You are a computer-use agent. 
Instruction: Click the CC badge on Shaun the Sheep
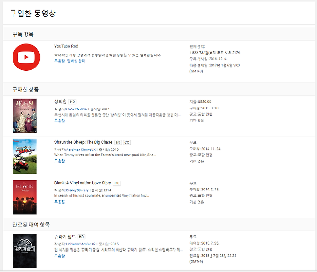click(x=127, y=142)
